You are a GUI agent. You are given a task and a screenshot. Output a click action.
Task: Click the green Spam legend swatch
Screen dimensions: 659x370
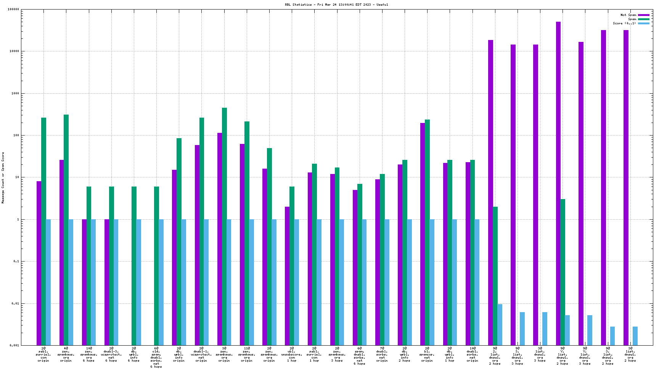click(x=644, y=19)
